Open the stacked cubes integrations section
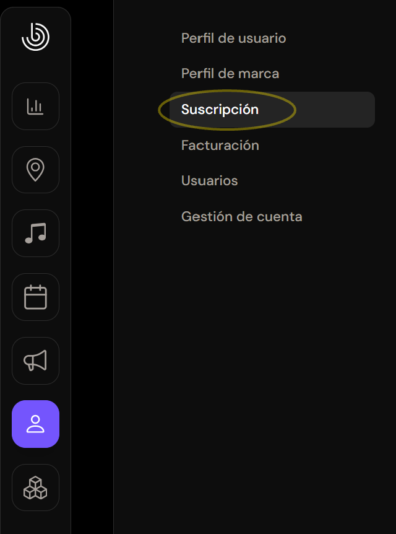The height and width of the screenshot is (534, 396). pyautogui.click(x=35, y=488)
